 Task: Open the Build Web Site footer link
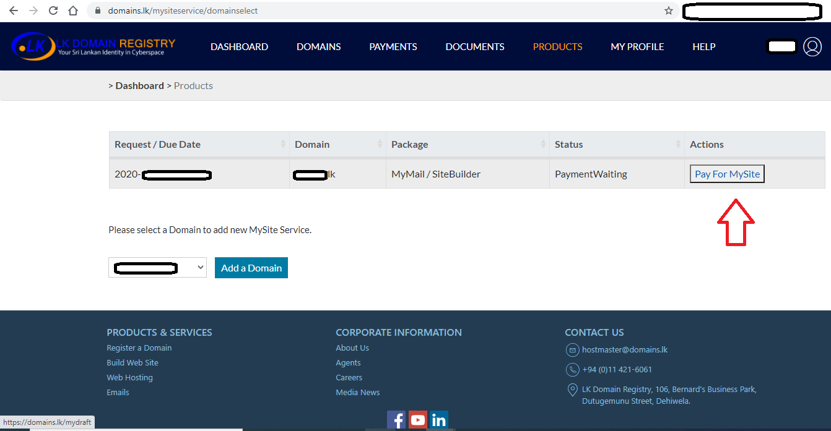click(132, 362)
